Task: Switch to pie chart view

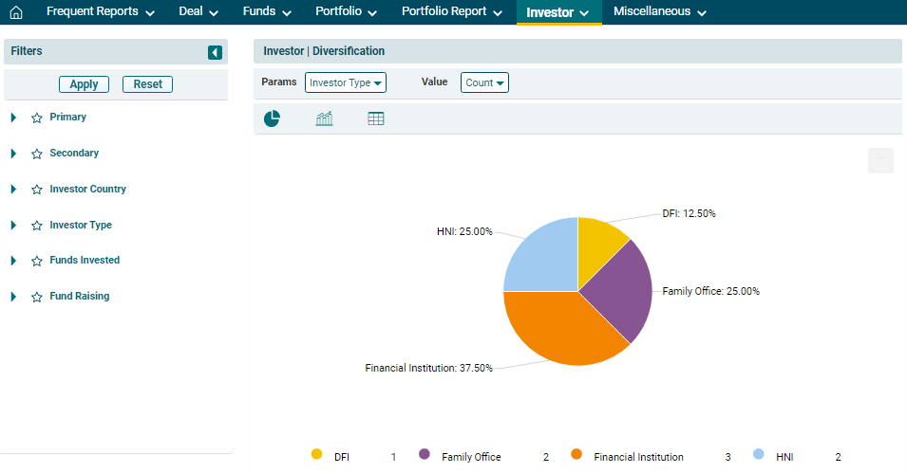Action: (x=272, y=118)
